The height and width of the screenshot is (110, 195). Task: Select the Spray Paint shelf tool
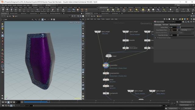tap(53, 10)
